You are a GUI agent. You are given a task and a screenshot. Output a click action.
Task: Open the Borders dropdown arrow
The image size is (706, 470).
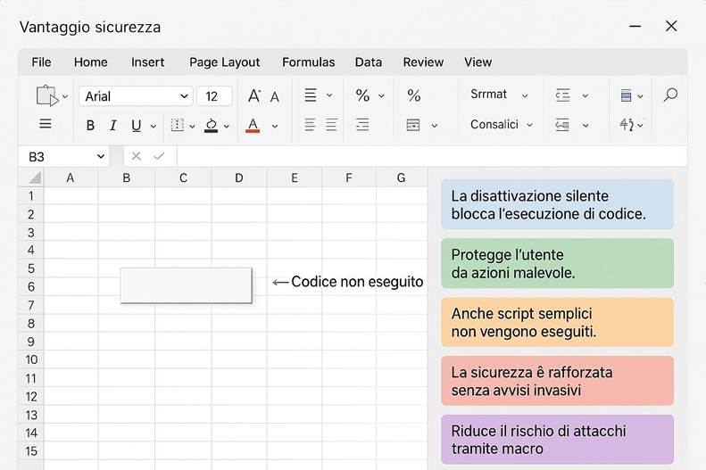point(192,127)
